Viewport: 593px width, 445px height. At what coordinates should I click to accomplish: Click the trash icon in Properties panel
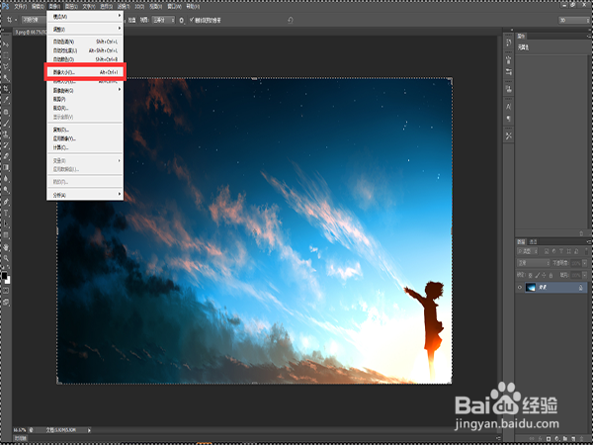click(581, 233)
